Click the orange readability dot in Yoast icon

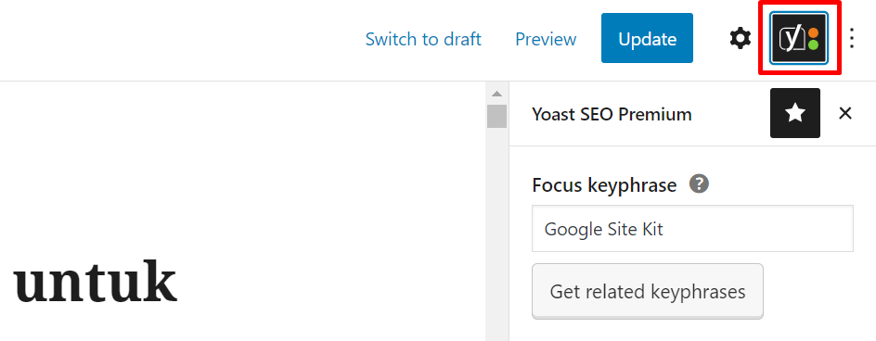[x=814, y=32]
